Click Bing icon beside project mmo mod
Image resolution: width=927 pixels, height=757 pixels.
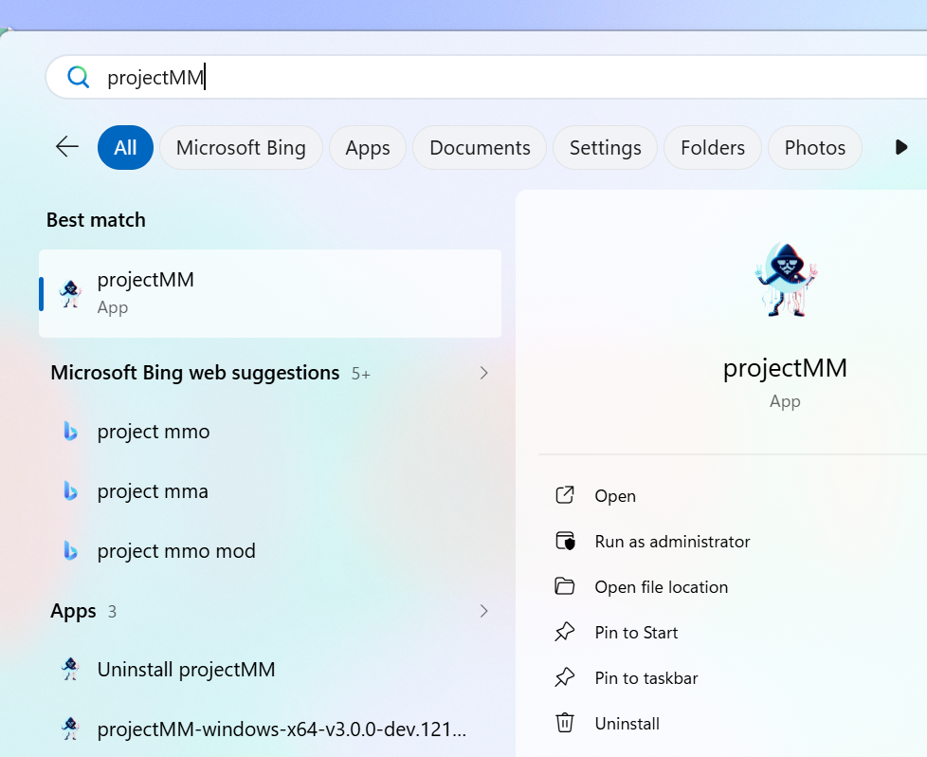pos(70,550)
